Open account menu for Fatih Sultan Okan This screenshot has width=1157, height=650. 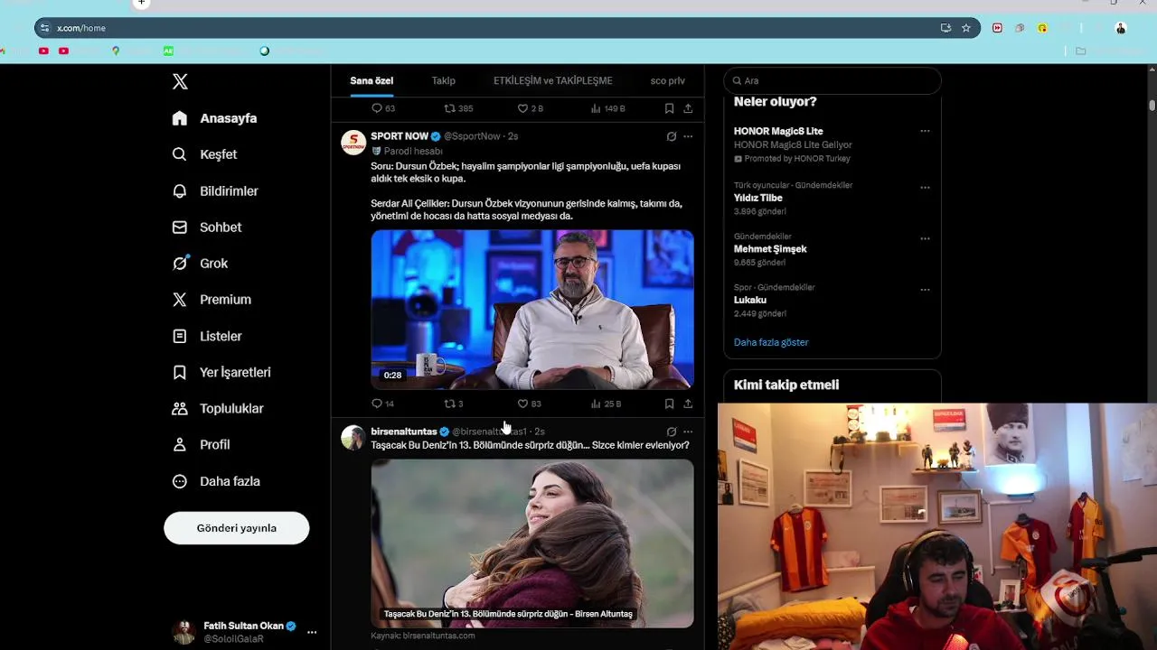coord(244,632)
